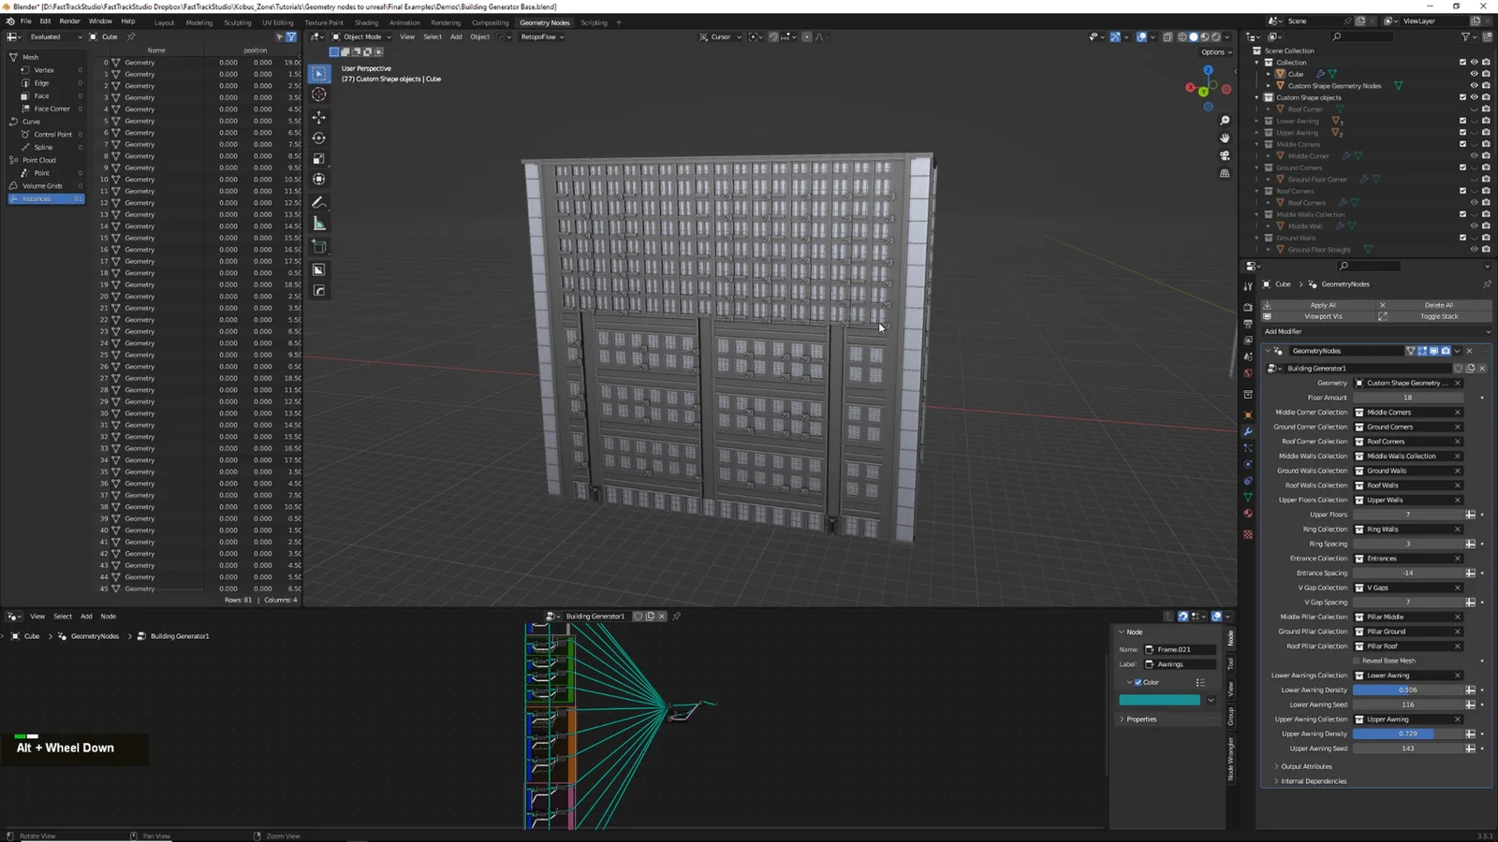Expand the Ground Corners collection

[x=1267, y=167]
